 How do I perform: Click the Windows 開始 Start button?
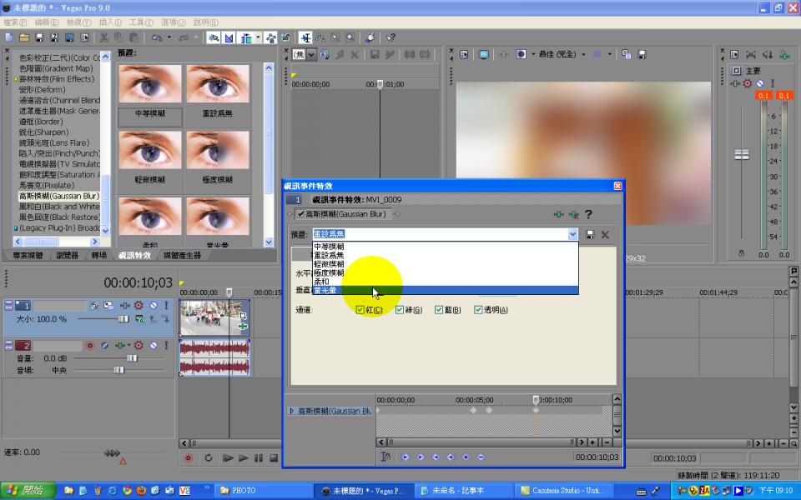coord(23,491)
